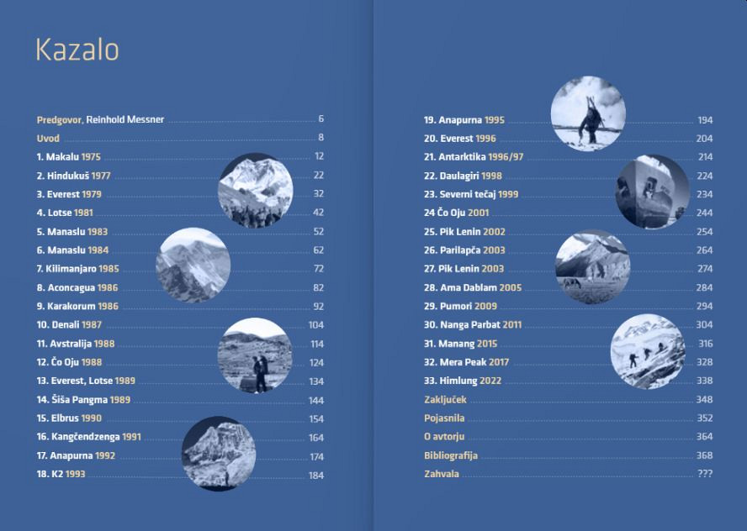This screenshot has width=747, height=531.
Task: Jump to chapter 1. Makalu 1975
Action: (68, 156)
